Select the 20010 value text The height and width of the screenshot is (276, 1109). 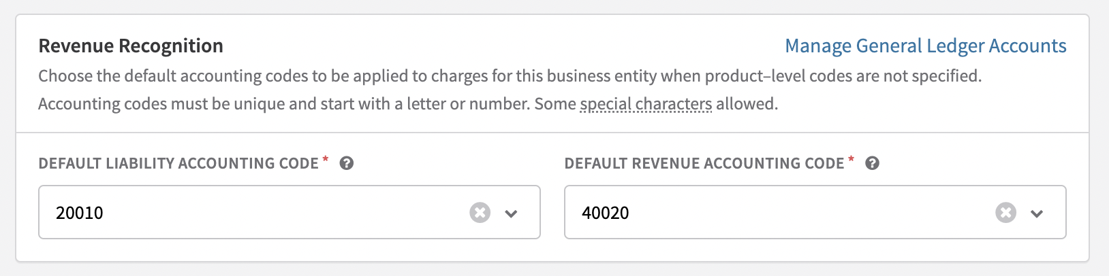coord(80,213)
